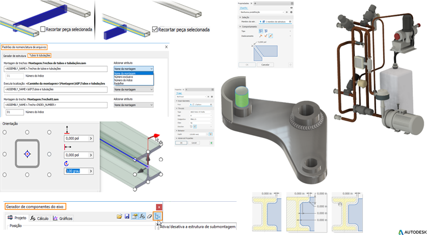
Task: Click the Membro de estrutura selection field
Action: 275,21
